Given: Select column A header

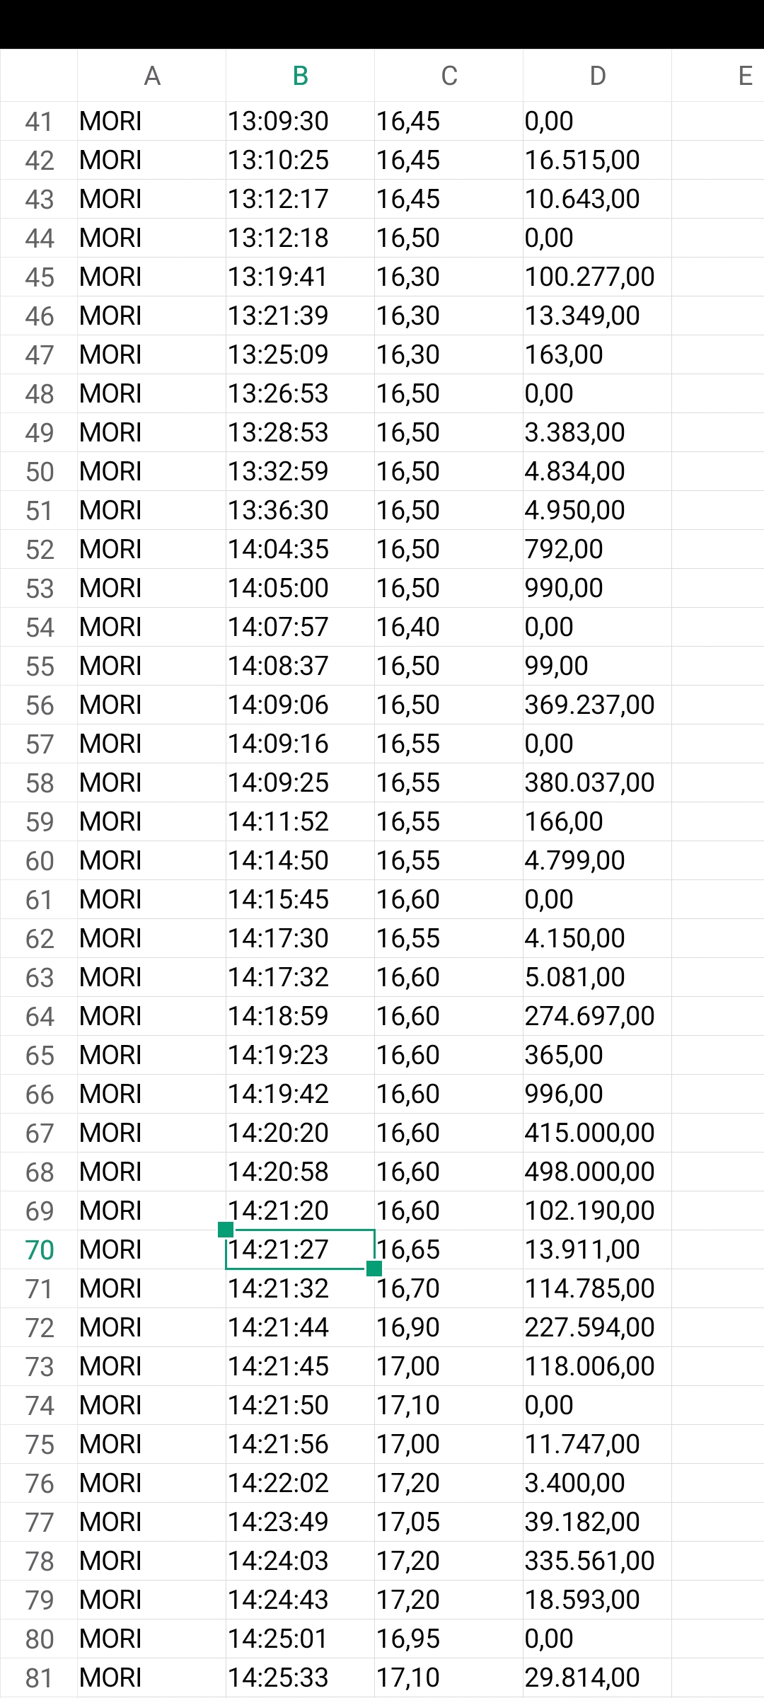Looking at the screenshot, I should [151, 76].
